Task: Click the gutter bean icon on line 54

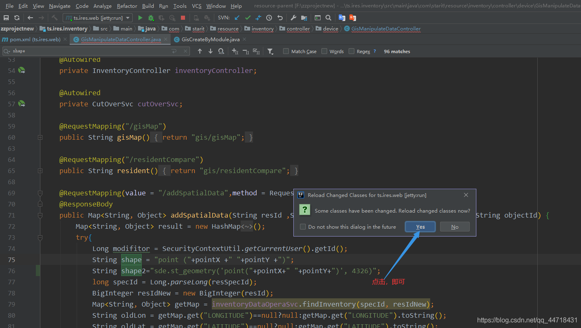Action: [x=22, y=70]
